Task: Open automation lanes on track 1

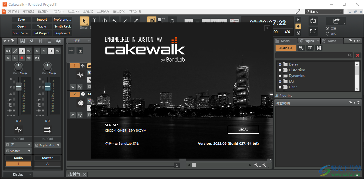Action: [80, 87]
